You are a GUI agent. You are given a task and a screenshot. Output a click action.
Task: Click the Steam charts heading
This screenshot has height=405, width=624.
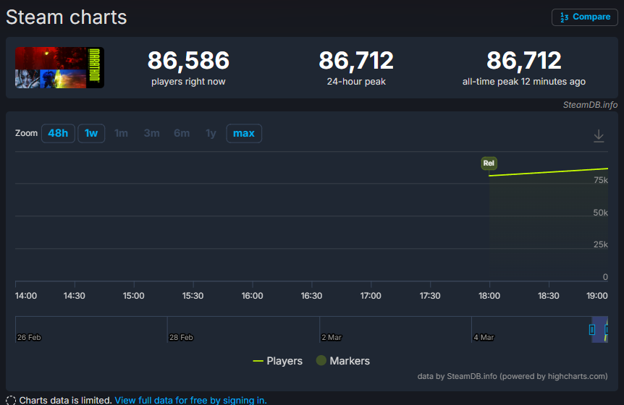[67, 17]
